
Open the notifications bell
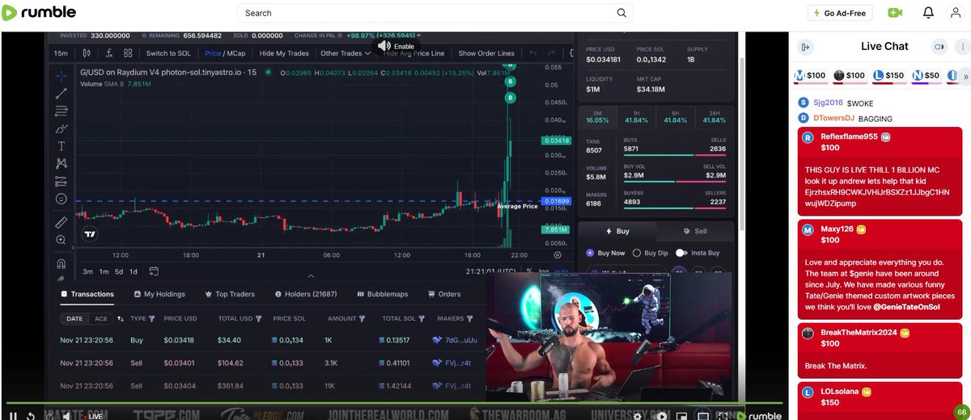(x=928, y=13)
